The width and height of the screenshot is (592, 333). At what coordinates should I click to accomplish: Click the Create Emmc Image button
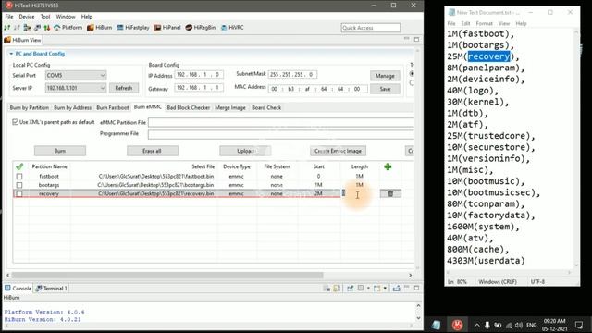338,151
